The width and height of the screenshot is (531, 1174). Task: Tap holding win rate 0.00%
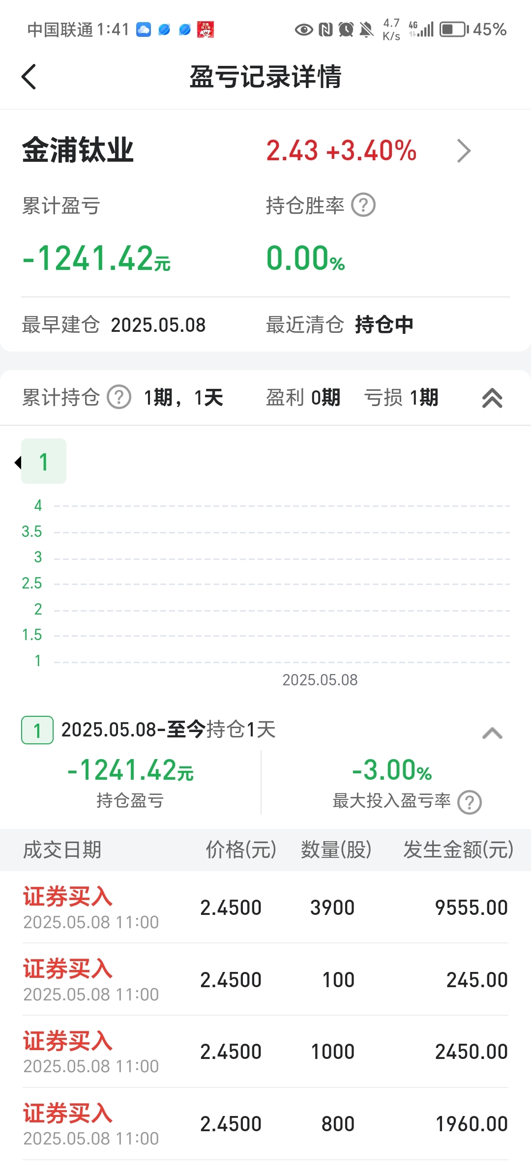point(305,259)
